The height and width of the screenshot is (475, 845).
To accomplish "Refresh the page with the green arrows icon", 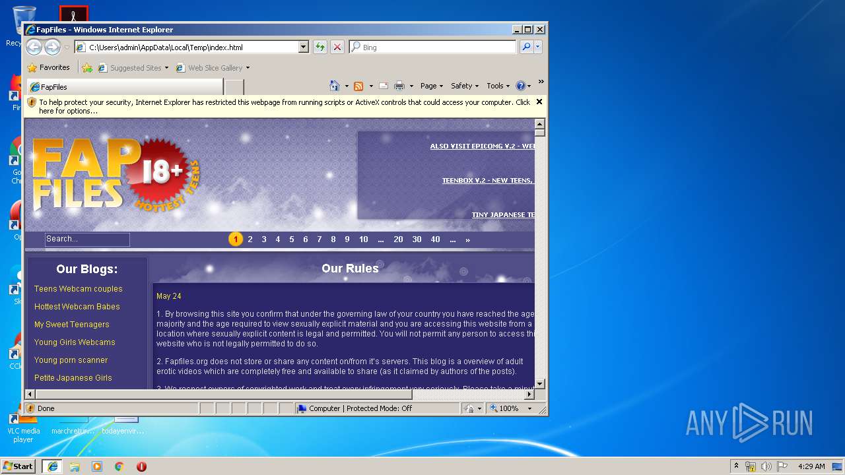I will pos(320,47).
